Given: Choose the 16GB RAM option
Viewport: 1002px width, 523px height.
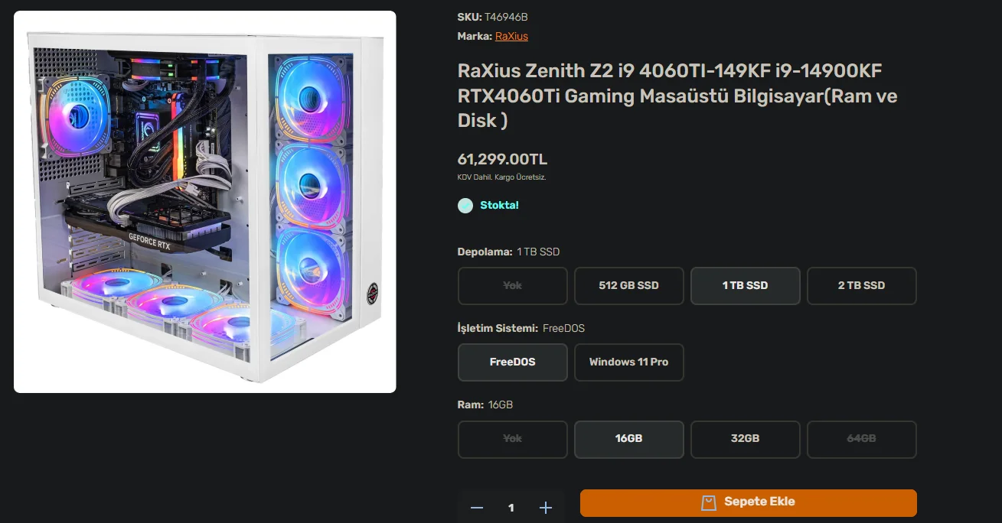Looking at the screenshot, I should 629,439.
